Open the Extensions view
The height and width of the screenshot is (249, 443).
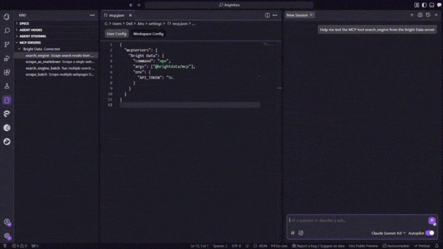(x=7, y=72)
